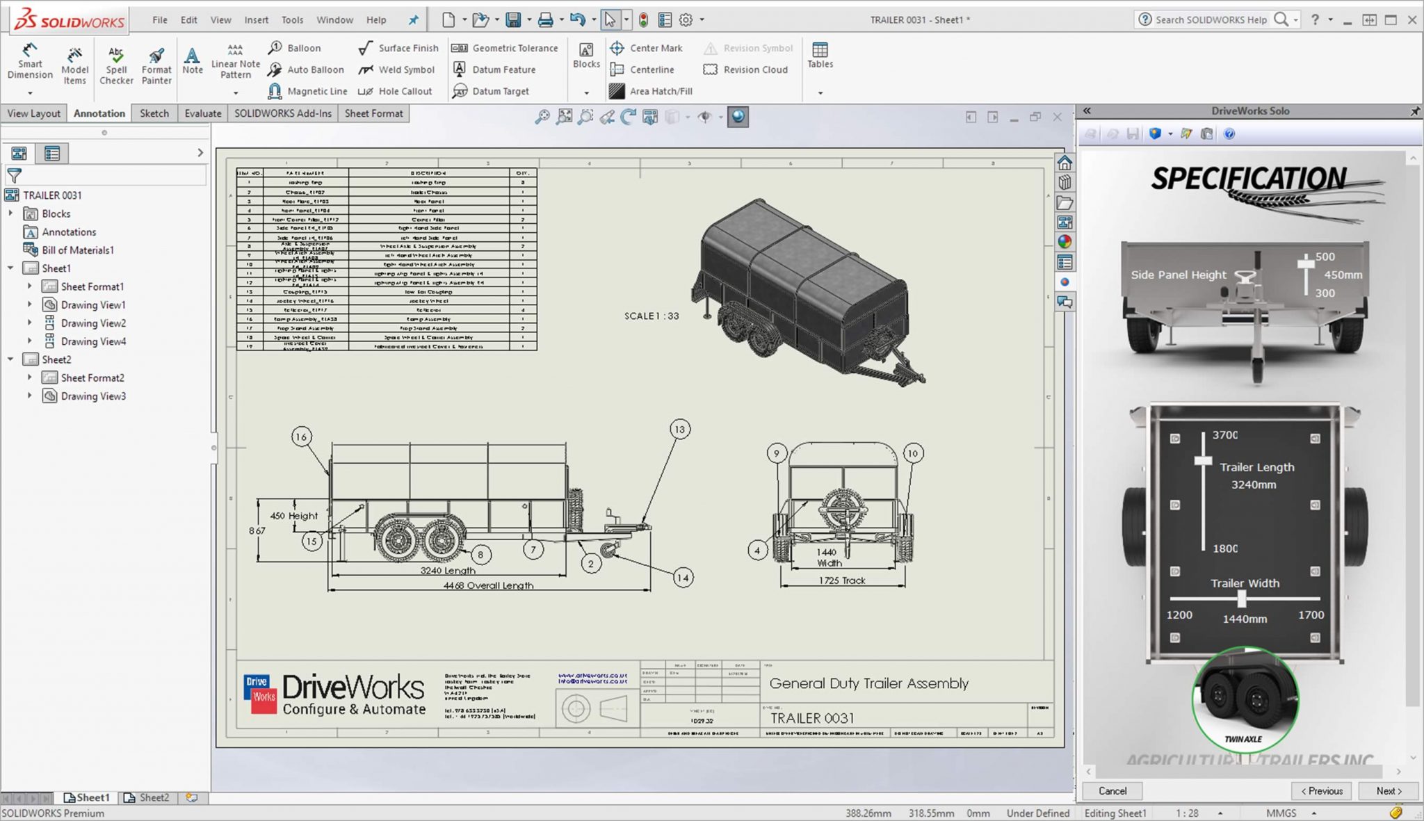Screen dimensions: 1424x821
Task: Open the Spell Checker
Action: pos(116,65)
